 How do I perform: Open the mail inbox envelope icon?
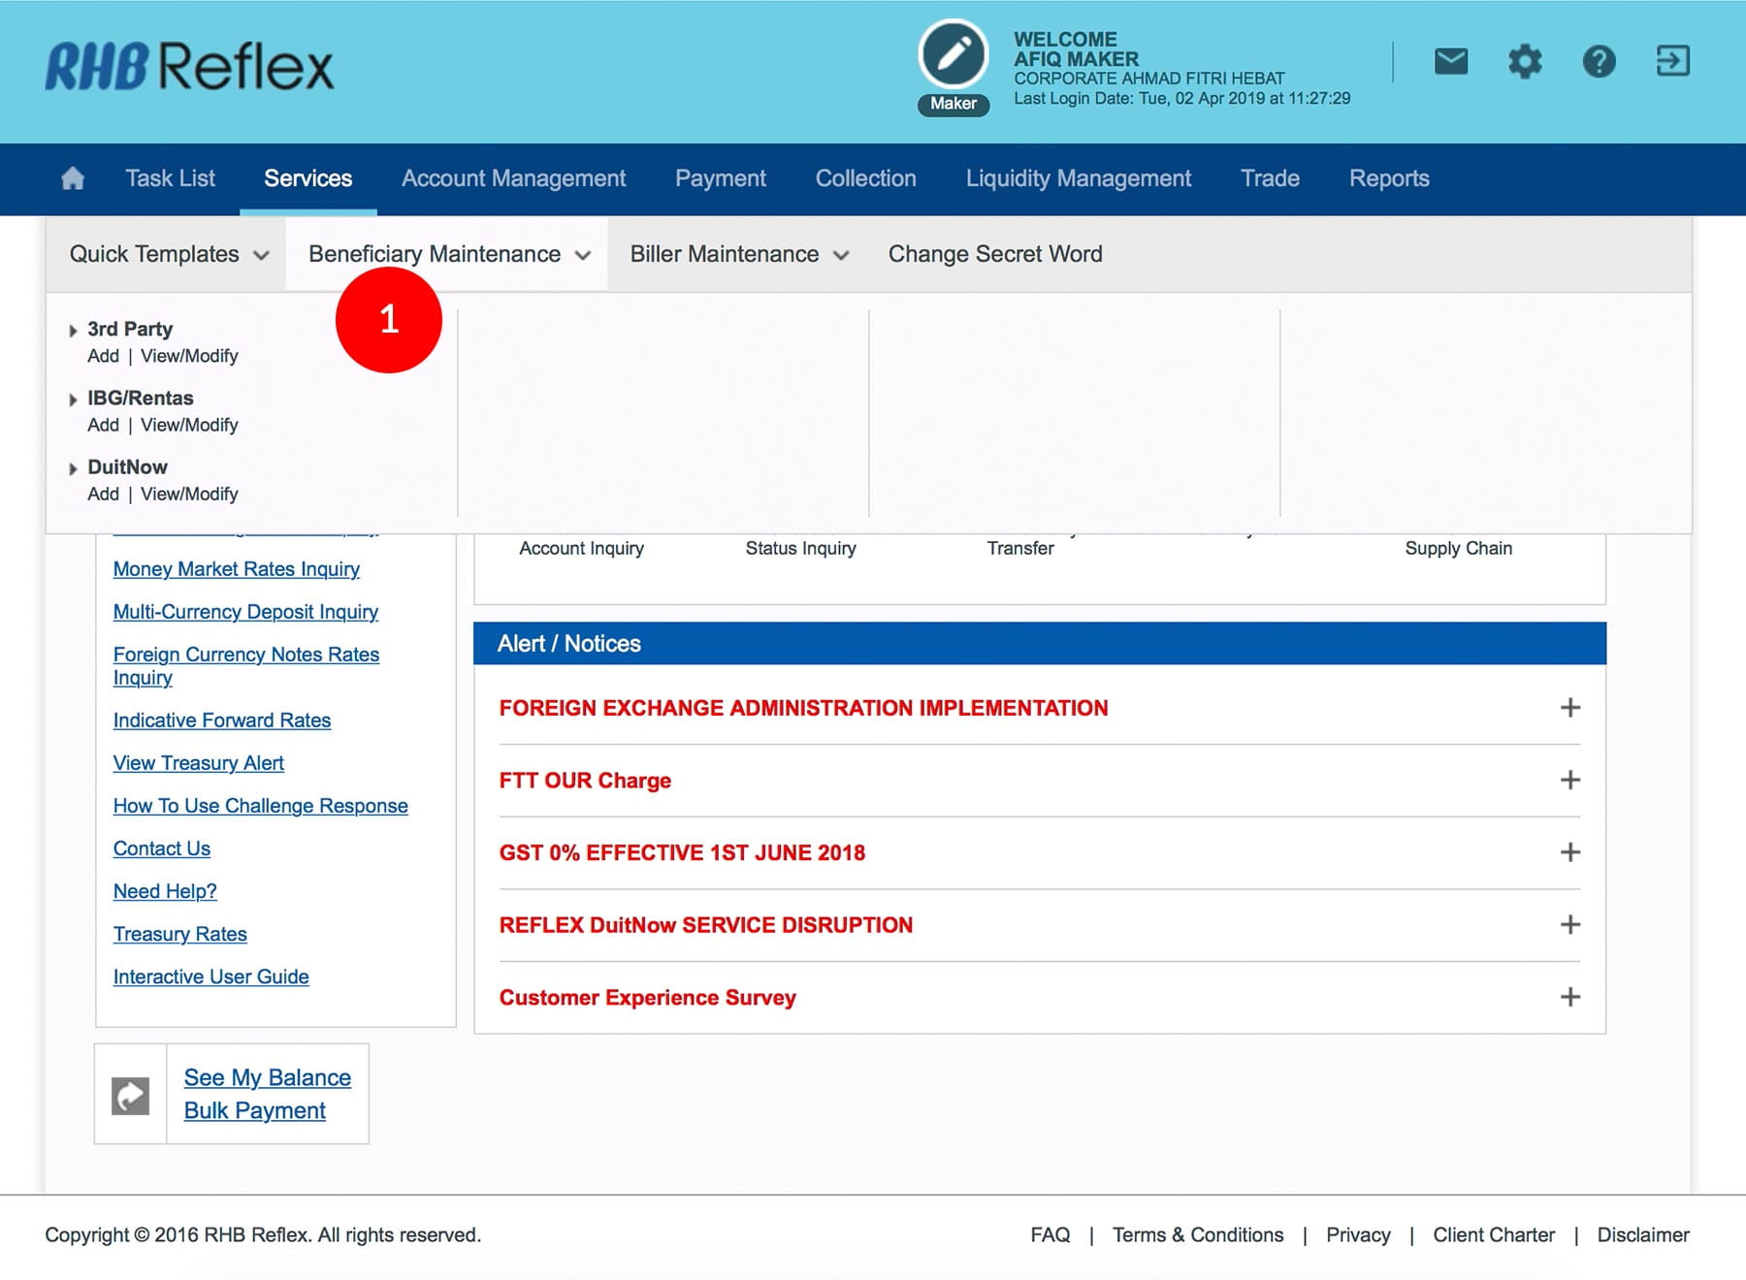pyautogui.click(x=1450, y=62)
